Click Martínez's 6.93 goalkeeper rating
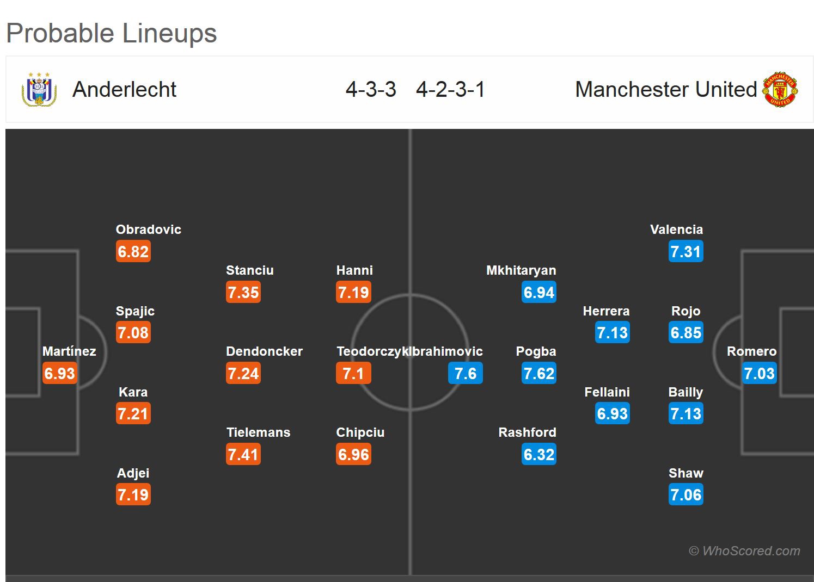Viewport: 814px width, 582px height. 59,374
